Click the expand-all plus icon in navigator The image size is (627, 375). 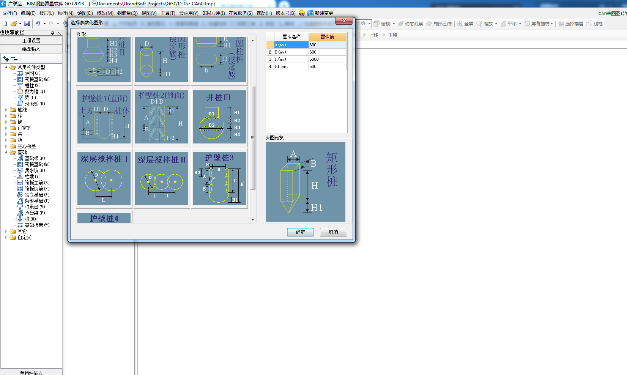click(x=6, y=58)
